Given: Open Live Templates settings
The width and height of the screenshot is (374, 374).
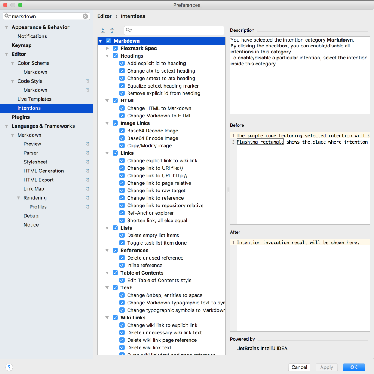Looking at the screenshot, I should tap(34, 99).
